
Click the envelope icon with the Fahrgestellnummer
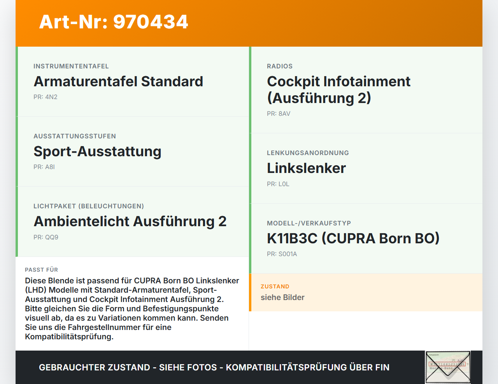coord(447,367)
